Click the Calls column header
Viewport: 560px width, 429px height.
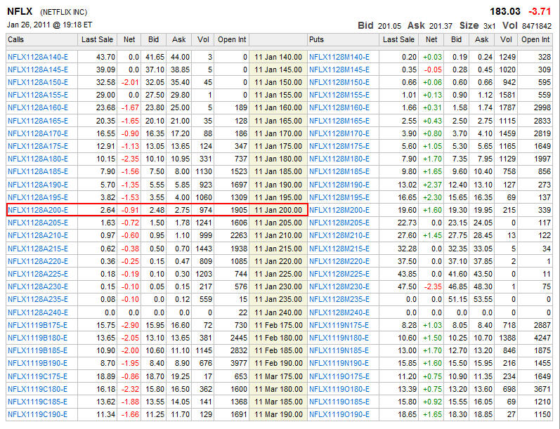[16, 40]
